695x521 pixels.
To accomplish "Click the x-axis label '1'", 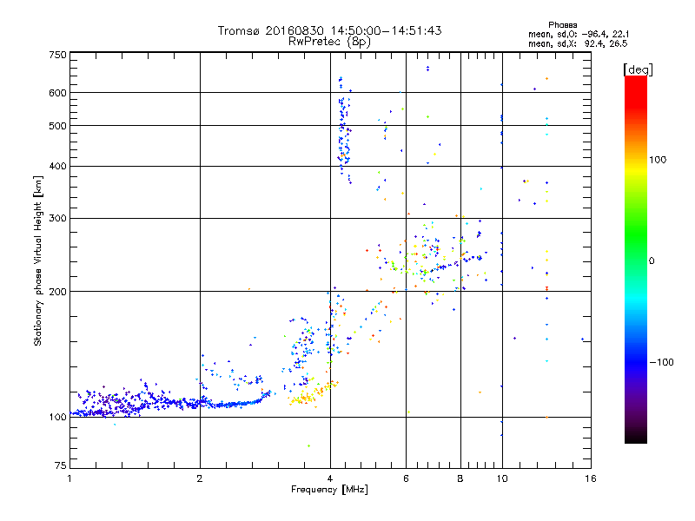I will click(69, 478).
